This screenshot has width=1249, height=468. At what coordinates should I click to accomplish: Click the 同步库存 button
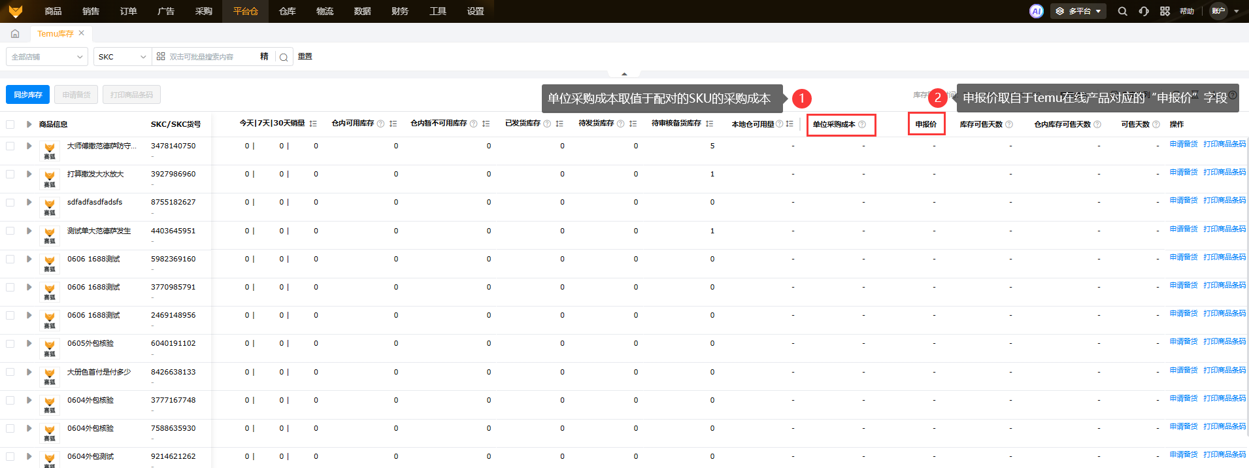pos(28,95)
